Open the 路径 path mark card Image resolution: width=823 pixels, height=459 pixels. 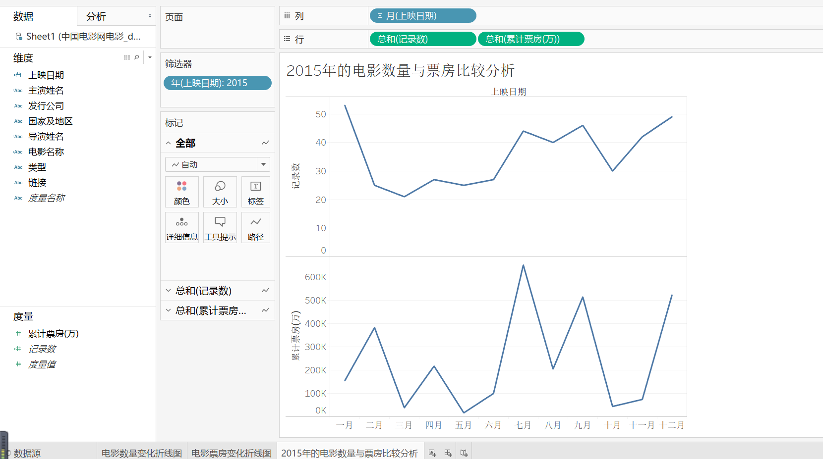coord(256,228)
